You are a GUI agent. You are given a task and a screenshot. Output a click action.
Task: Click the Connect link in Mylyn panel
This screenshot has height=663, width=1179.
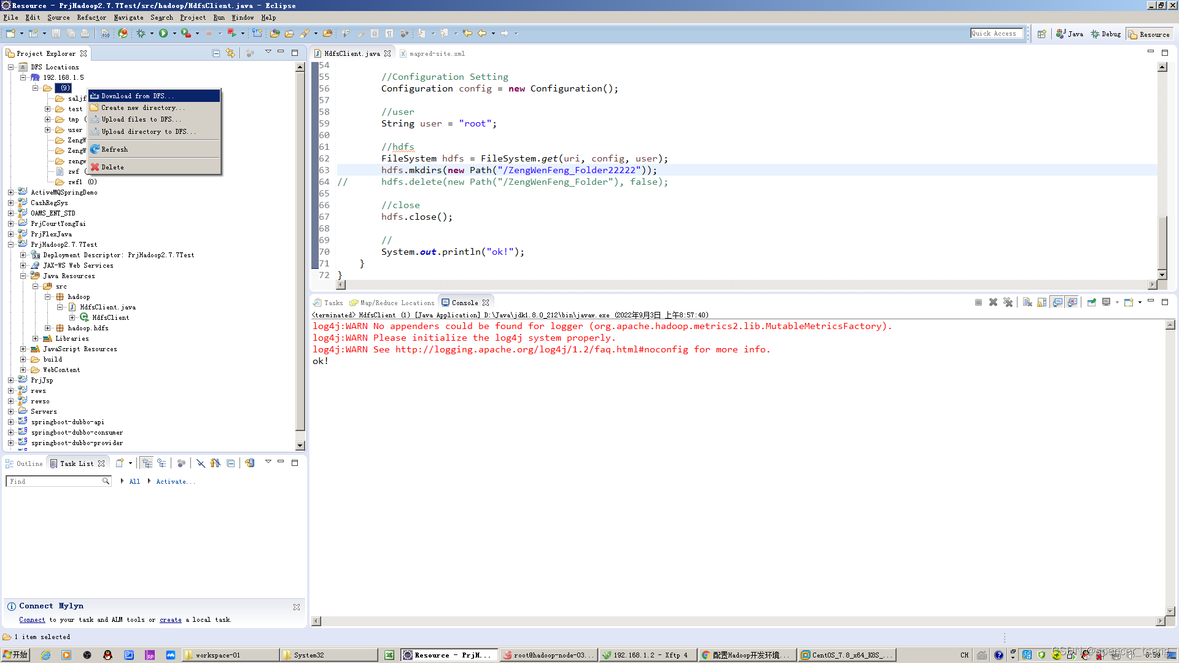pyautogui.click(x=32, y=619)
